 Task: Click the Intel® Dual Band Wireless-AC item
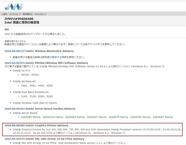coord(31,92)
